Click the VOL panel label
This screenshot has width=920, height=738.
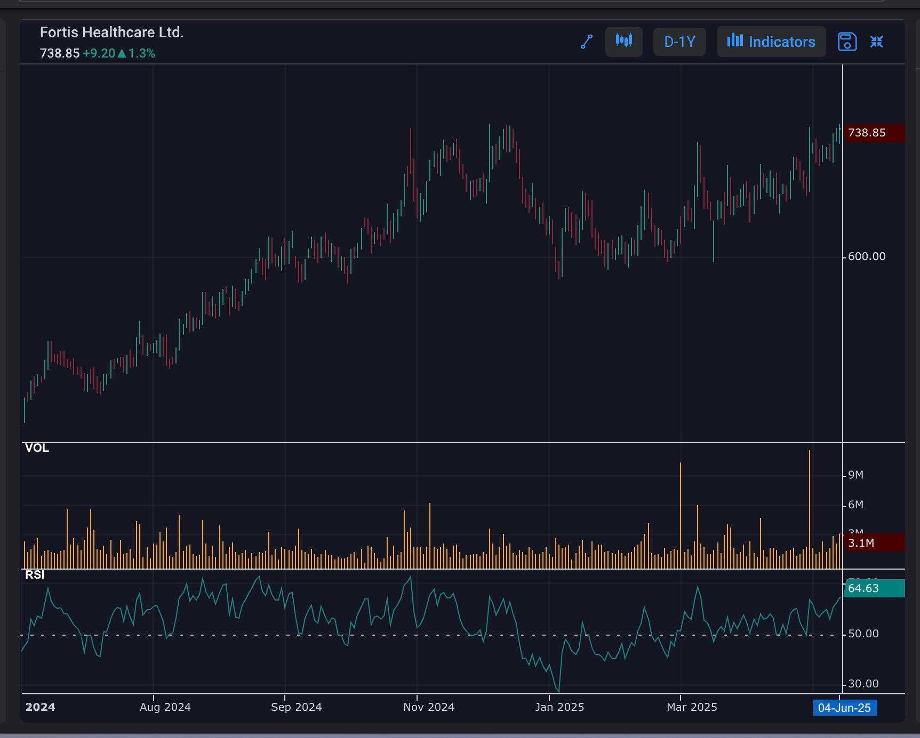[x=37, y=448]
